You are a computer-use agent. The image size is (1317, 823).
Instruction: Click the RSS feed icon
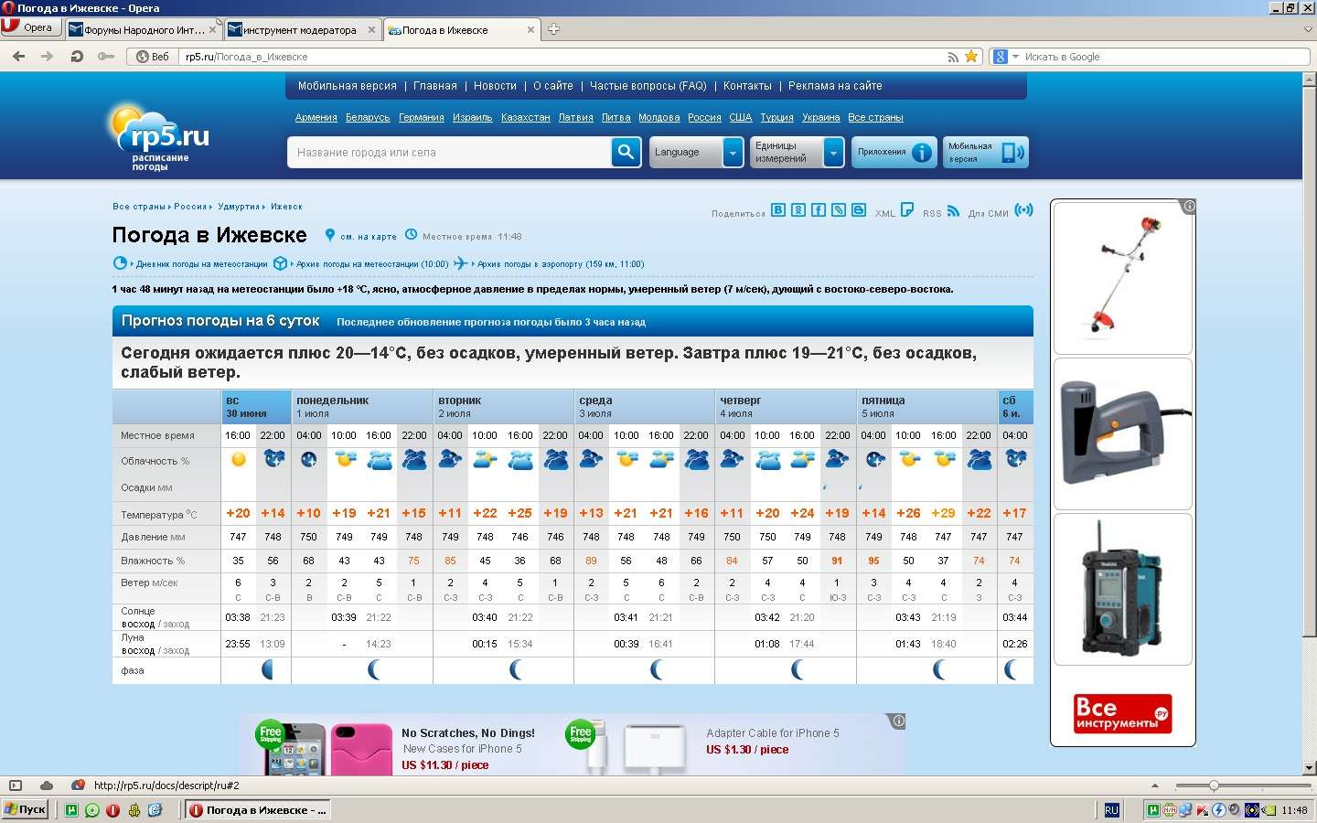pos(953,211)
